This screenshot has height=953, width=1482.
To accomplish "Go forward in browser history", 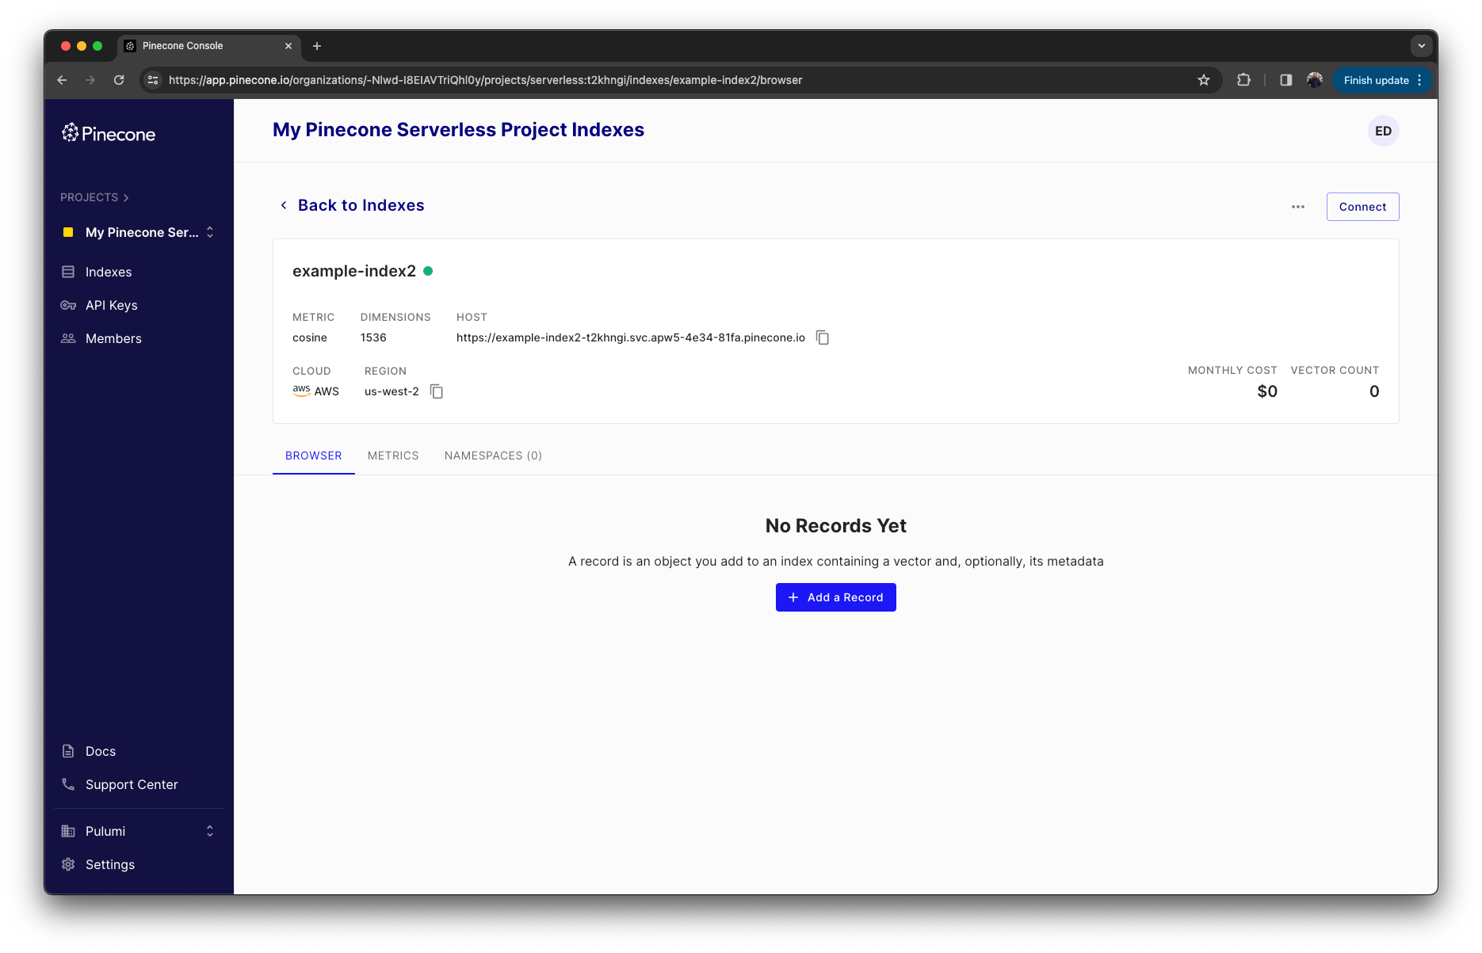I will (90, 80).
